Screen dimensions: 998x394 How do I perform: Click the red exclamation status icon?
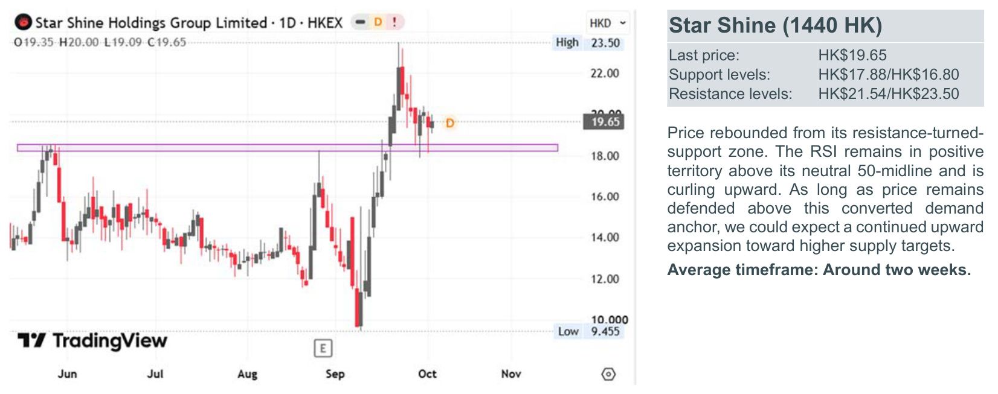(x=394, y=22)
